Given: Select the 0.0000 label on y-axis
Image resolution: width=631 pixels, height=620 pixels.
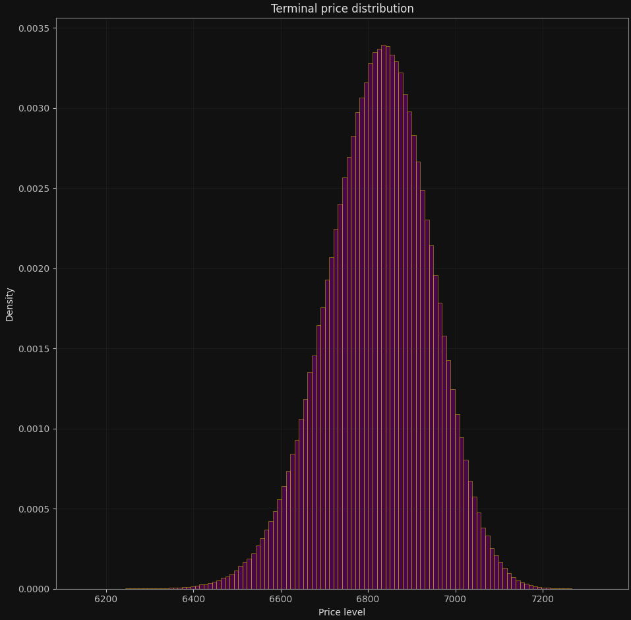Looking at the screenshot, I should 33,589.
